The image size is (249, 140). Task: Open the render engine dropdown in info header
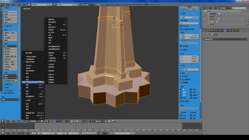[88, 5]
